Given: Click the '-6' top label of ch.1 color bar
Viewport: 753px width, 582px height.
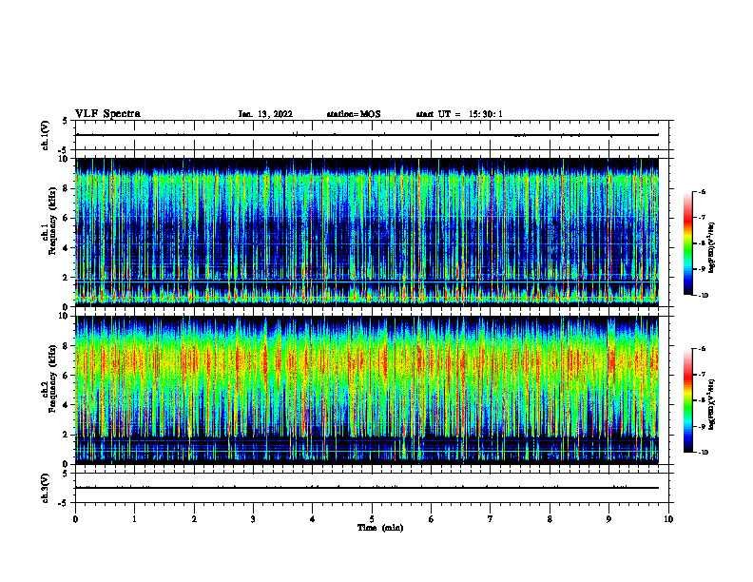Looking at the screenshot, I should pos(702,192).
